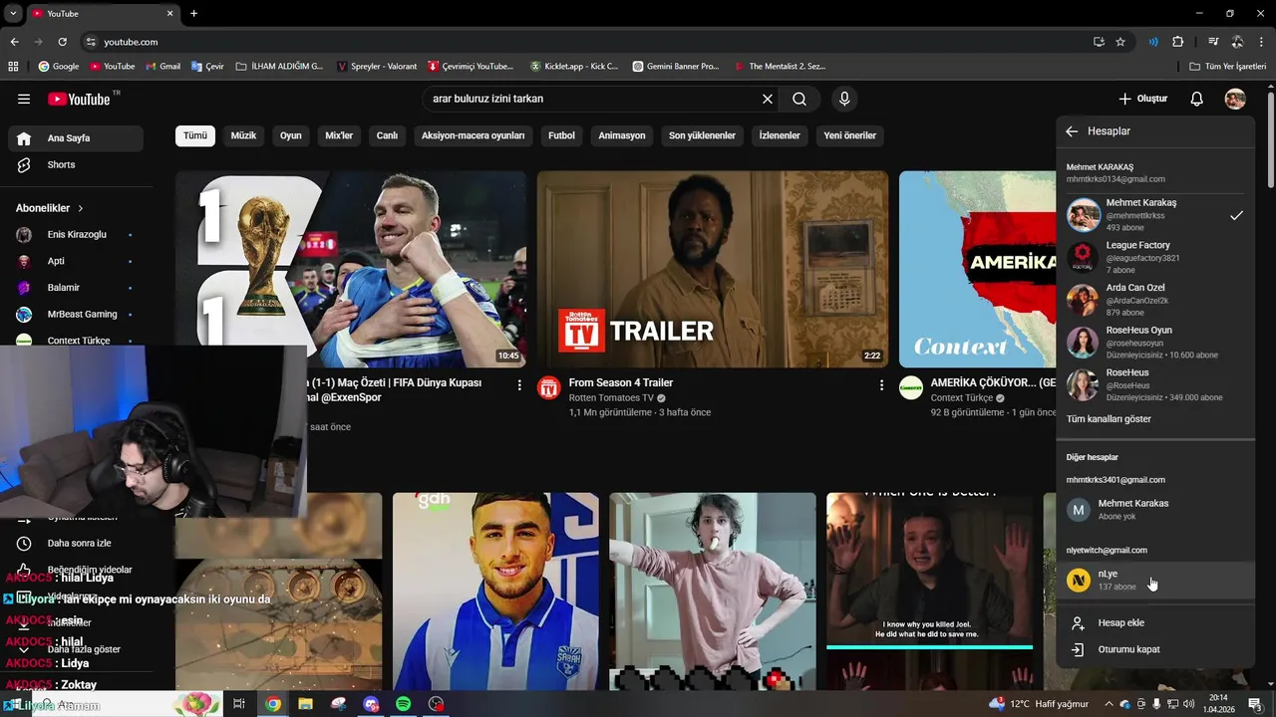Click the account avatar in the YouTube header
1276x717 pixels.
(1235, 99)
